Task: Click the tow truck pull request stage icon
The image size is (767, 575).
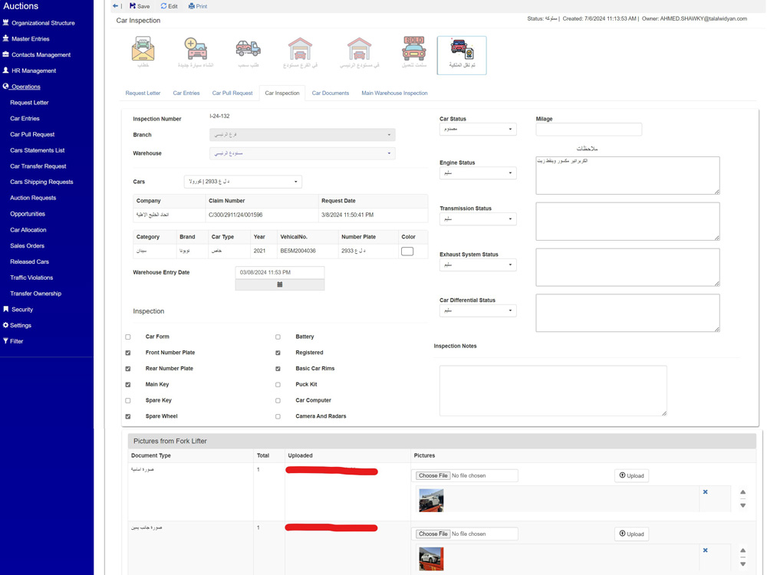Action: (248, 48)
